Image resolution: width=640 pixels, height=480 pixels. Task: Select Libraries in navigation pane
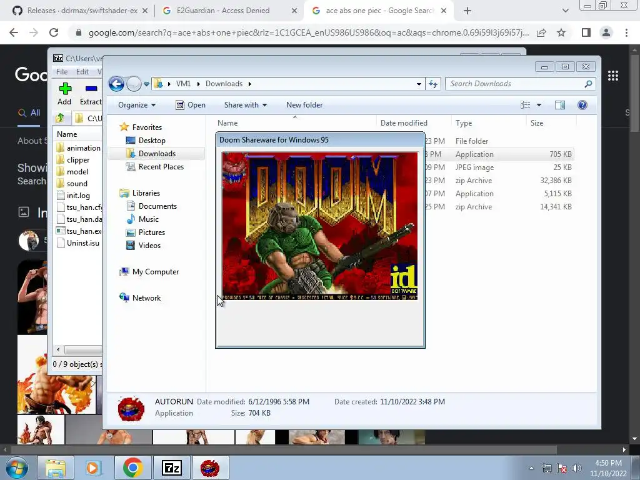click(139, 193)
